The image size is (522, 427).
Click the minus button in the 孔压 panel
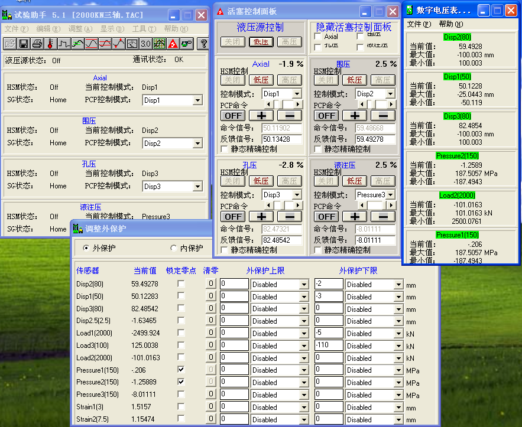(290, 217)
